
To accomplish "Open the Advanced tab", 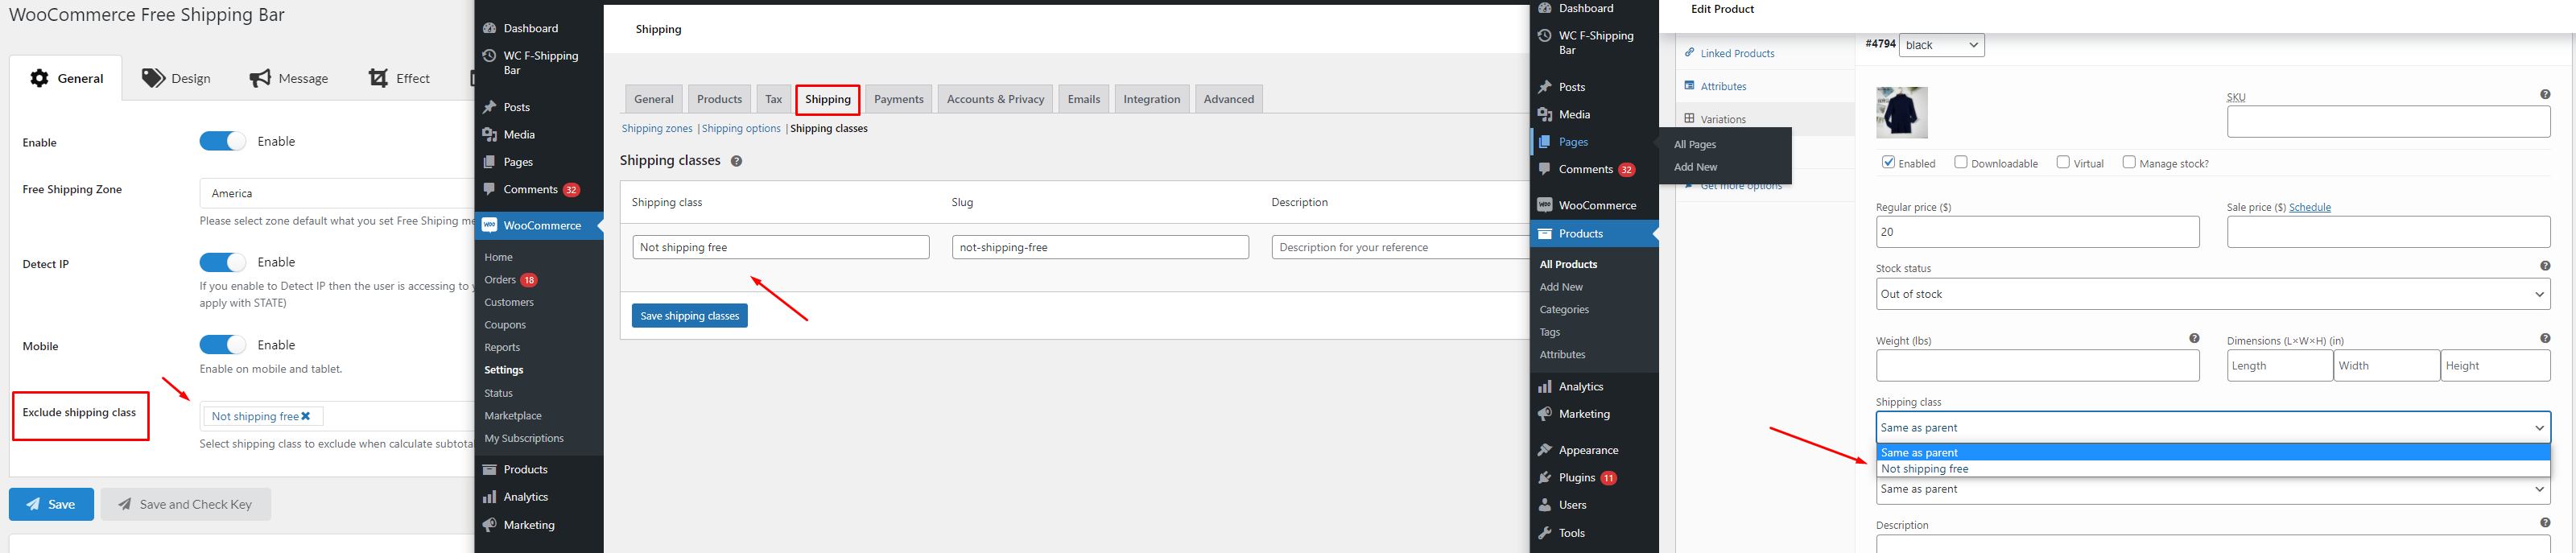I will (x=1228, y=99).
